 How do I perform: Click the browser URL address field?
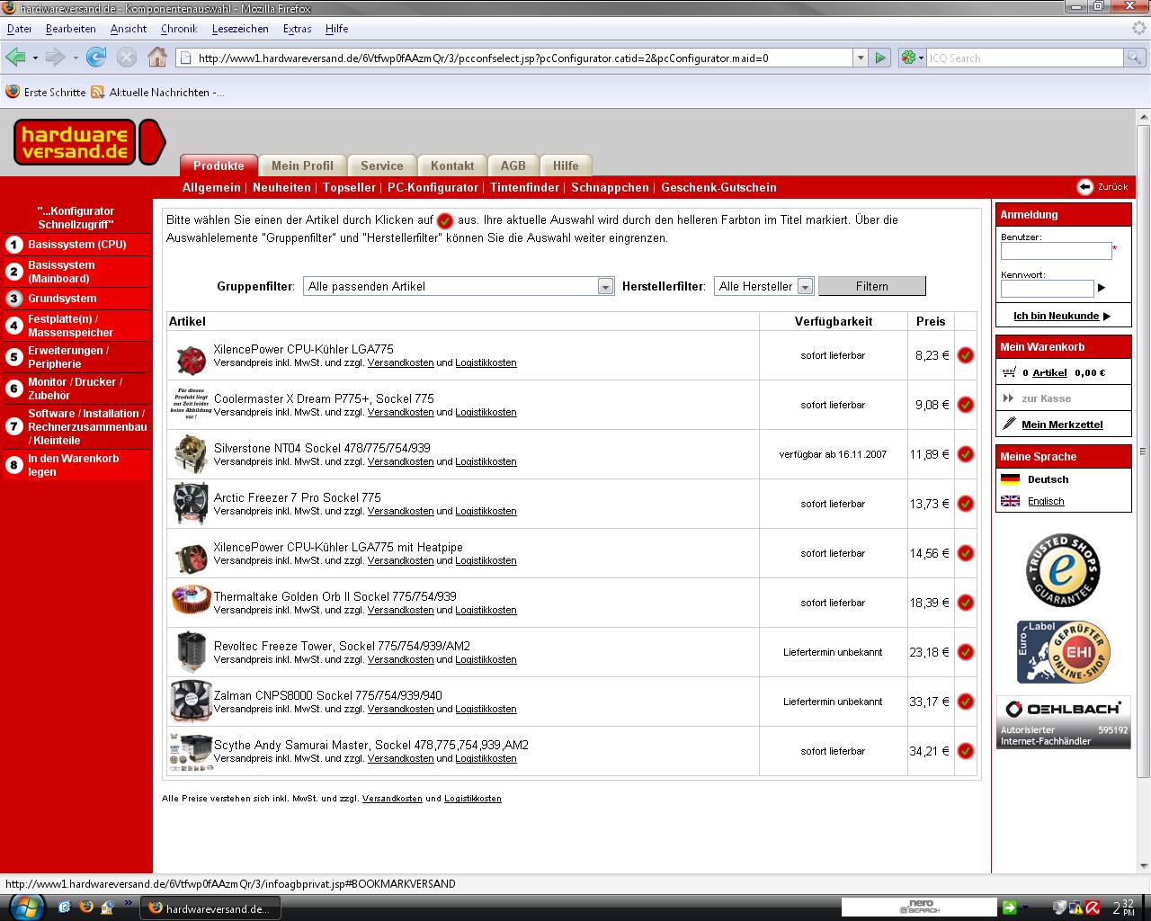click(x=515, y=58)
